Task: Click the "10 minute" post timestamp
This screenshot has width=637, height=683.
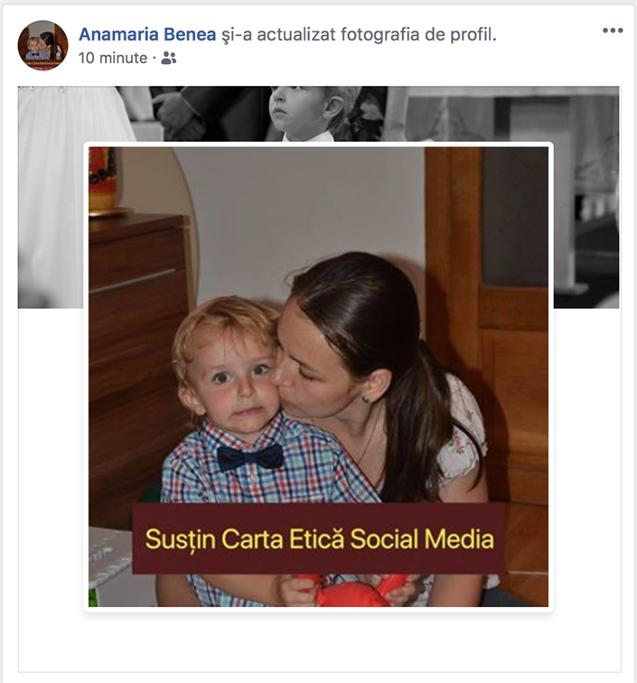Action: tap(113, 59)
